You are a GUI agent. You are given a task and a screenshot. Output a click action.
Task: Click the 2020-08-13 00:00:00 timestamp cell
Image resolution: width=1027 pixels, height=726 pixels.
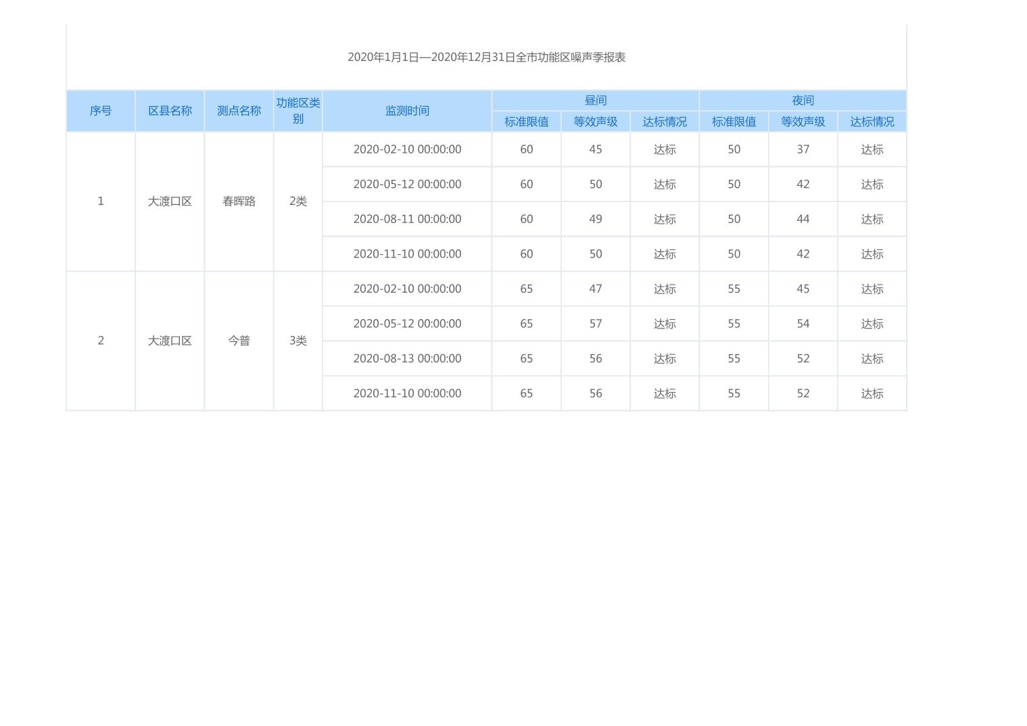pos(407,358)
